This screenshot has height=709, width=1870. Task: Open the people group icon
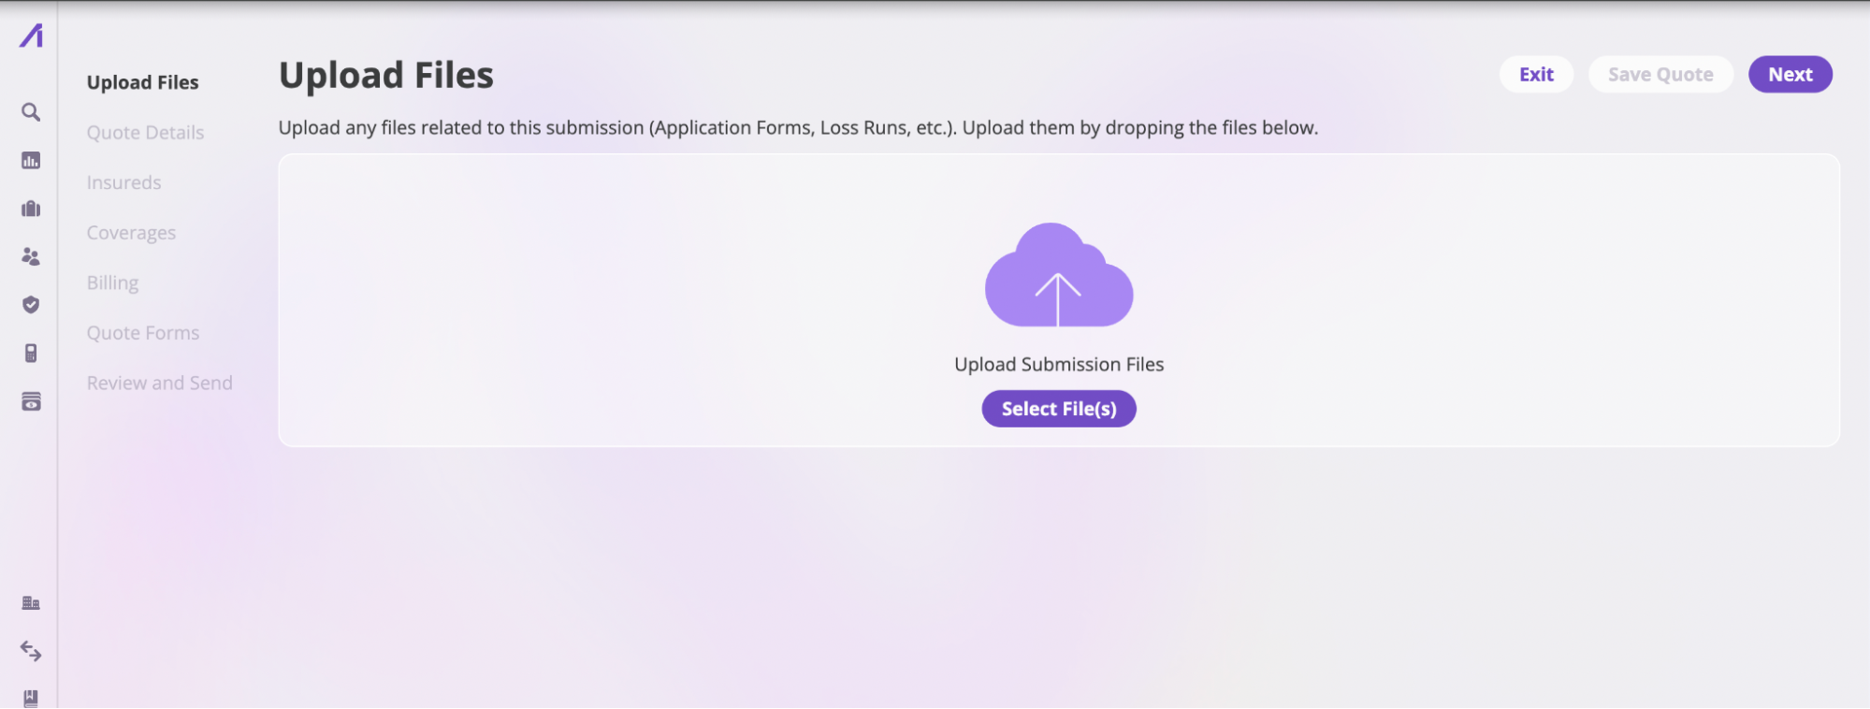click(31, 256)
